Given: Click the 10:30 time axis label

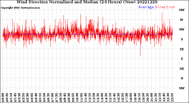Looking at the screenshot, I should (x=77, y=98).
